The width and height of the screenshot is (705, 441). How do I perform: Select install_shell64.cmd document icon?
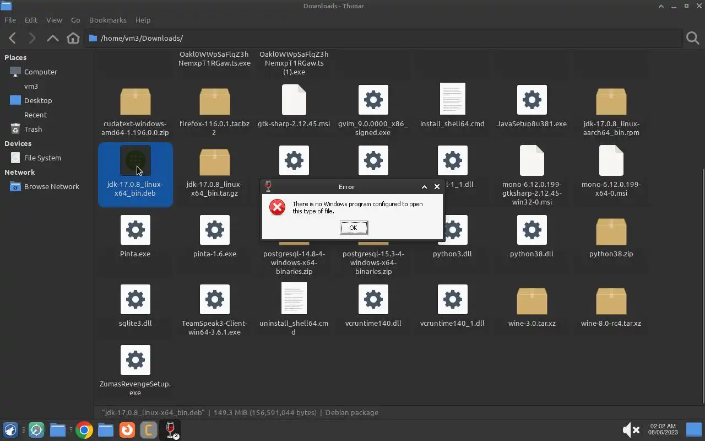(x=453, y=99)
